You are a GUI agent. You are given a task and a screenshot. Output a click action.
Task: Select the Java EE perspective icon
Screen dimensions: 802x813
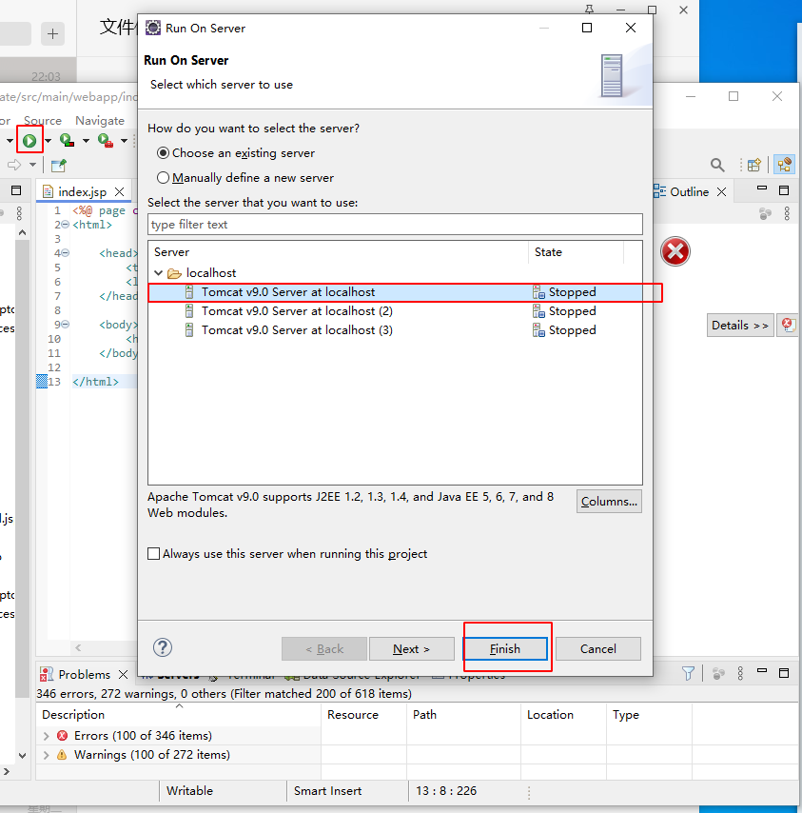[x=784, y=165]
